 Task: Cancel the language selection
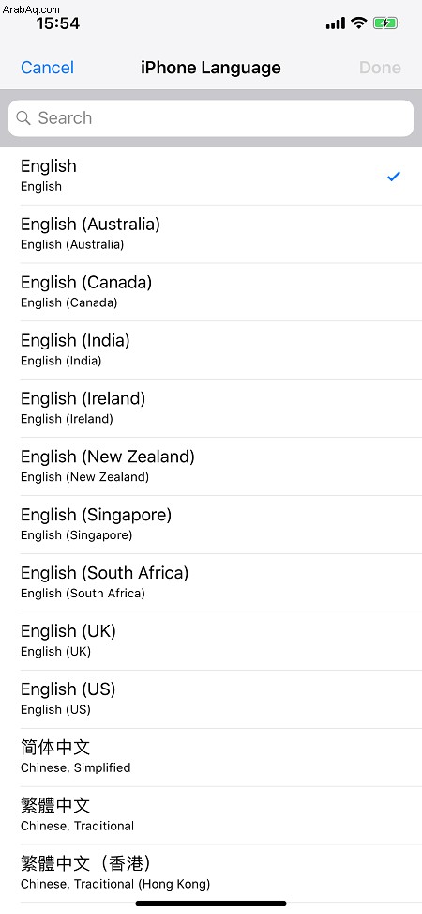click(47, 68)
